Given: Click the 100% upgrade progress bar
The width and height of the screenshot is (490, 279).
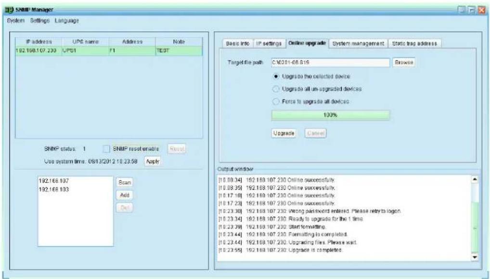Looking at the screenshot, I should pyautogui.click(x=330, y=115).
